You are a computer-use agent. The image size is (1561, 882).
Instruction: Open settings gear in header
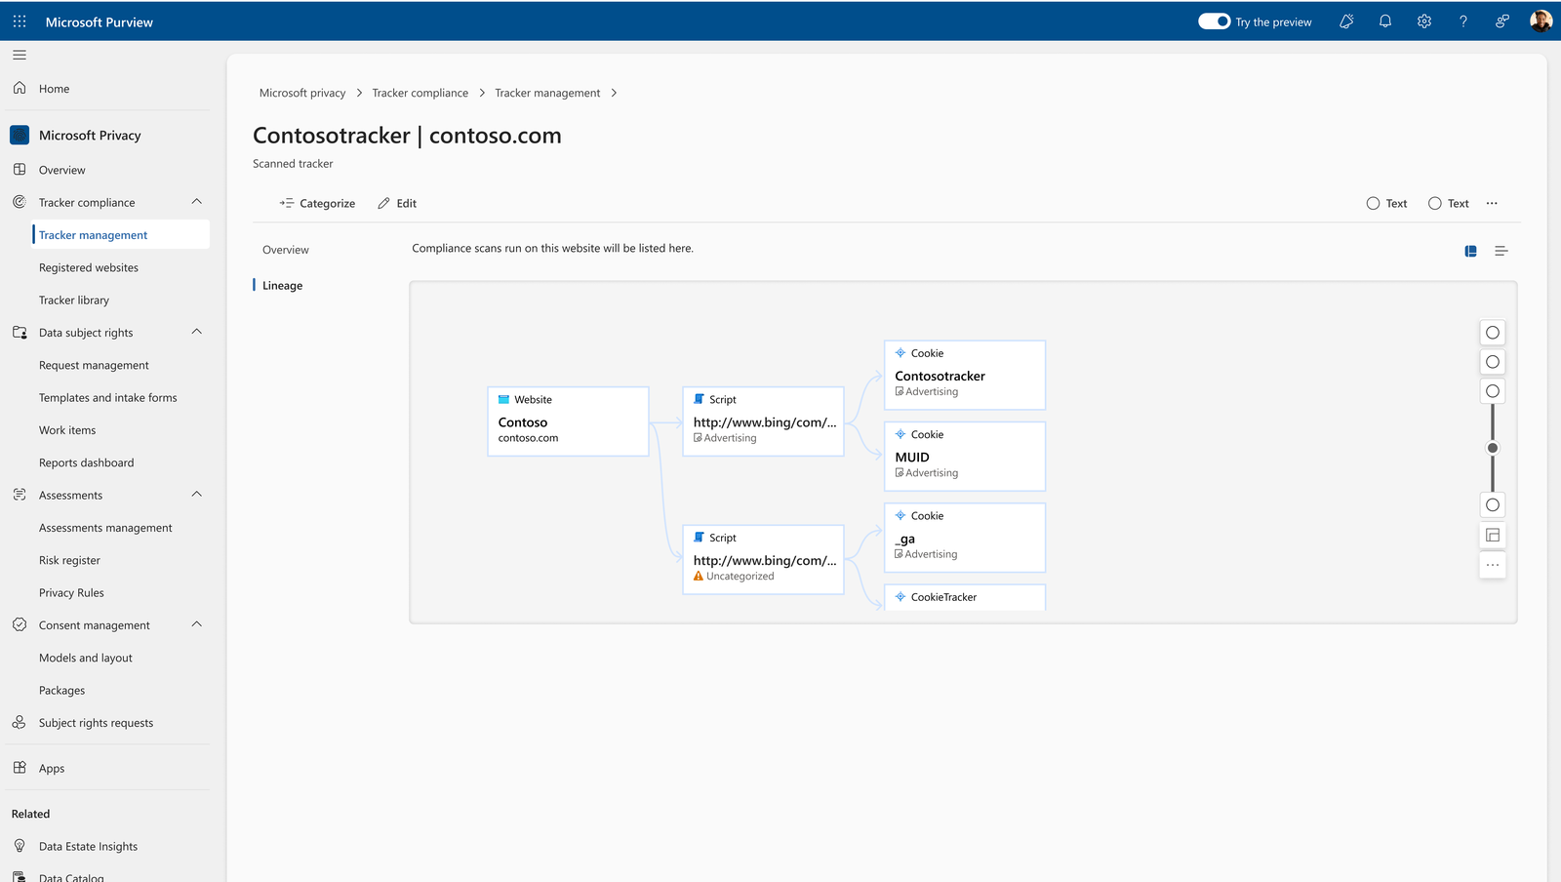(1424, 21)
